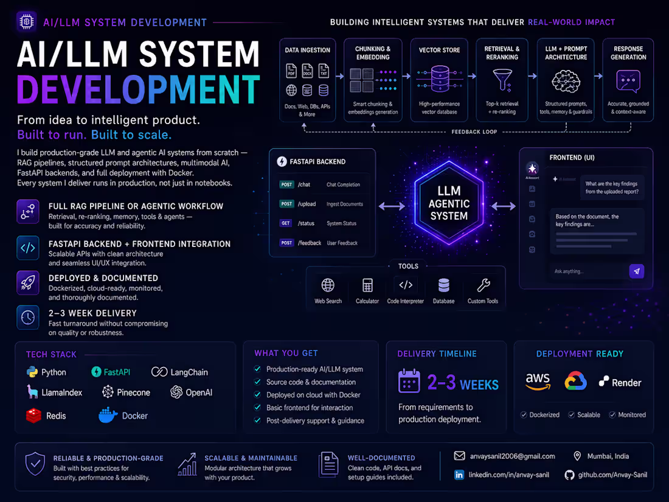Toggle the Post-delivery support & guidance checkmark
The height and width of the screenshot is (502, 669).
click(257, 420)
